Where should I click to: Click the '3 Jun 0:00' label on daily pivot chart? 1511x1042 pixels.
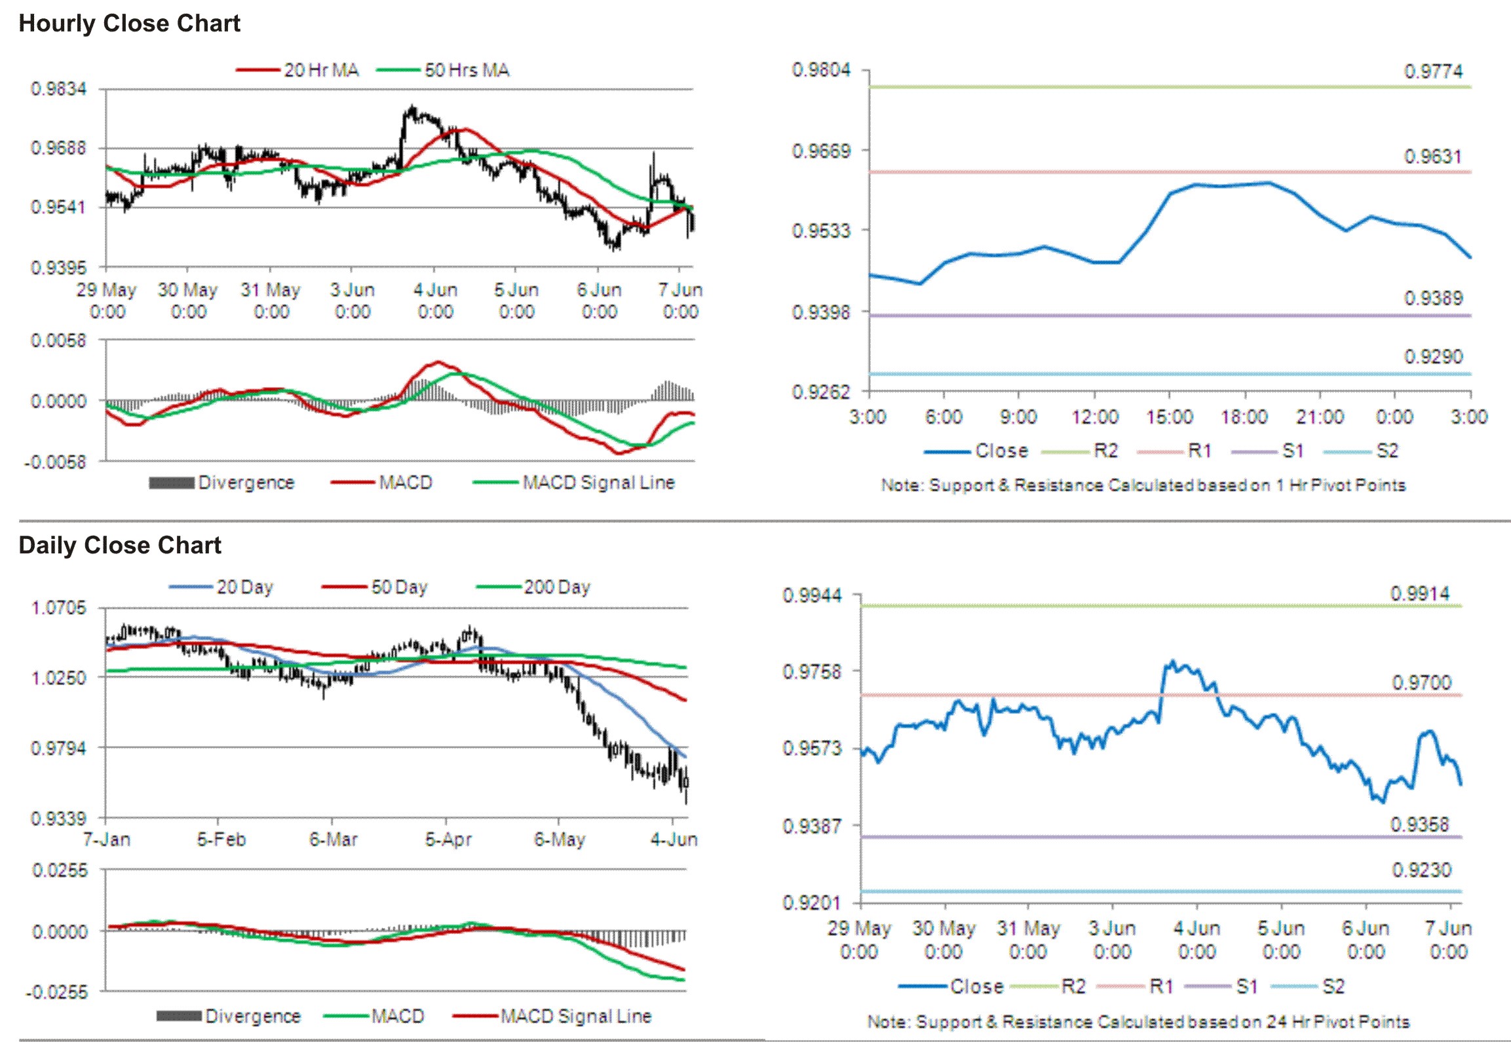[1113, 940]
